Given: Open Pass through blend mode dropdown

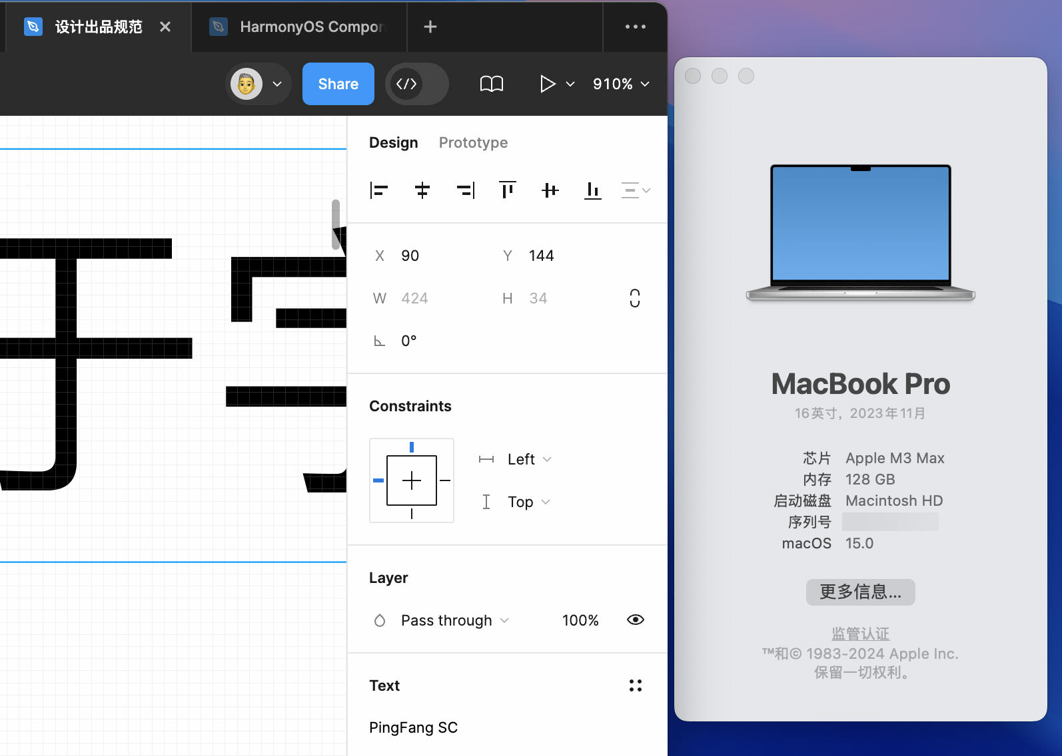Looking at the screenshot, I should tap(454, 620).
